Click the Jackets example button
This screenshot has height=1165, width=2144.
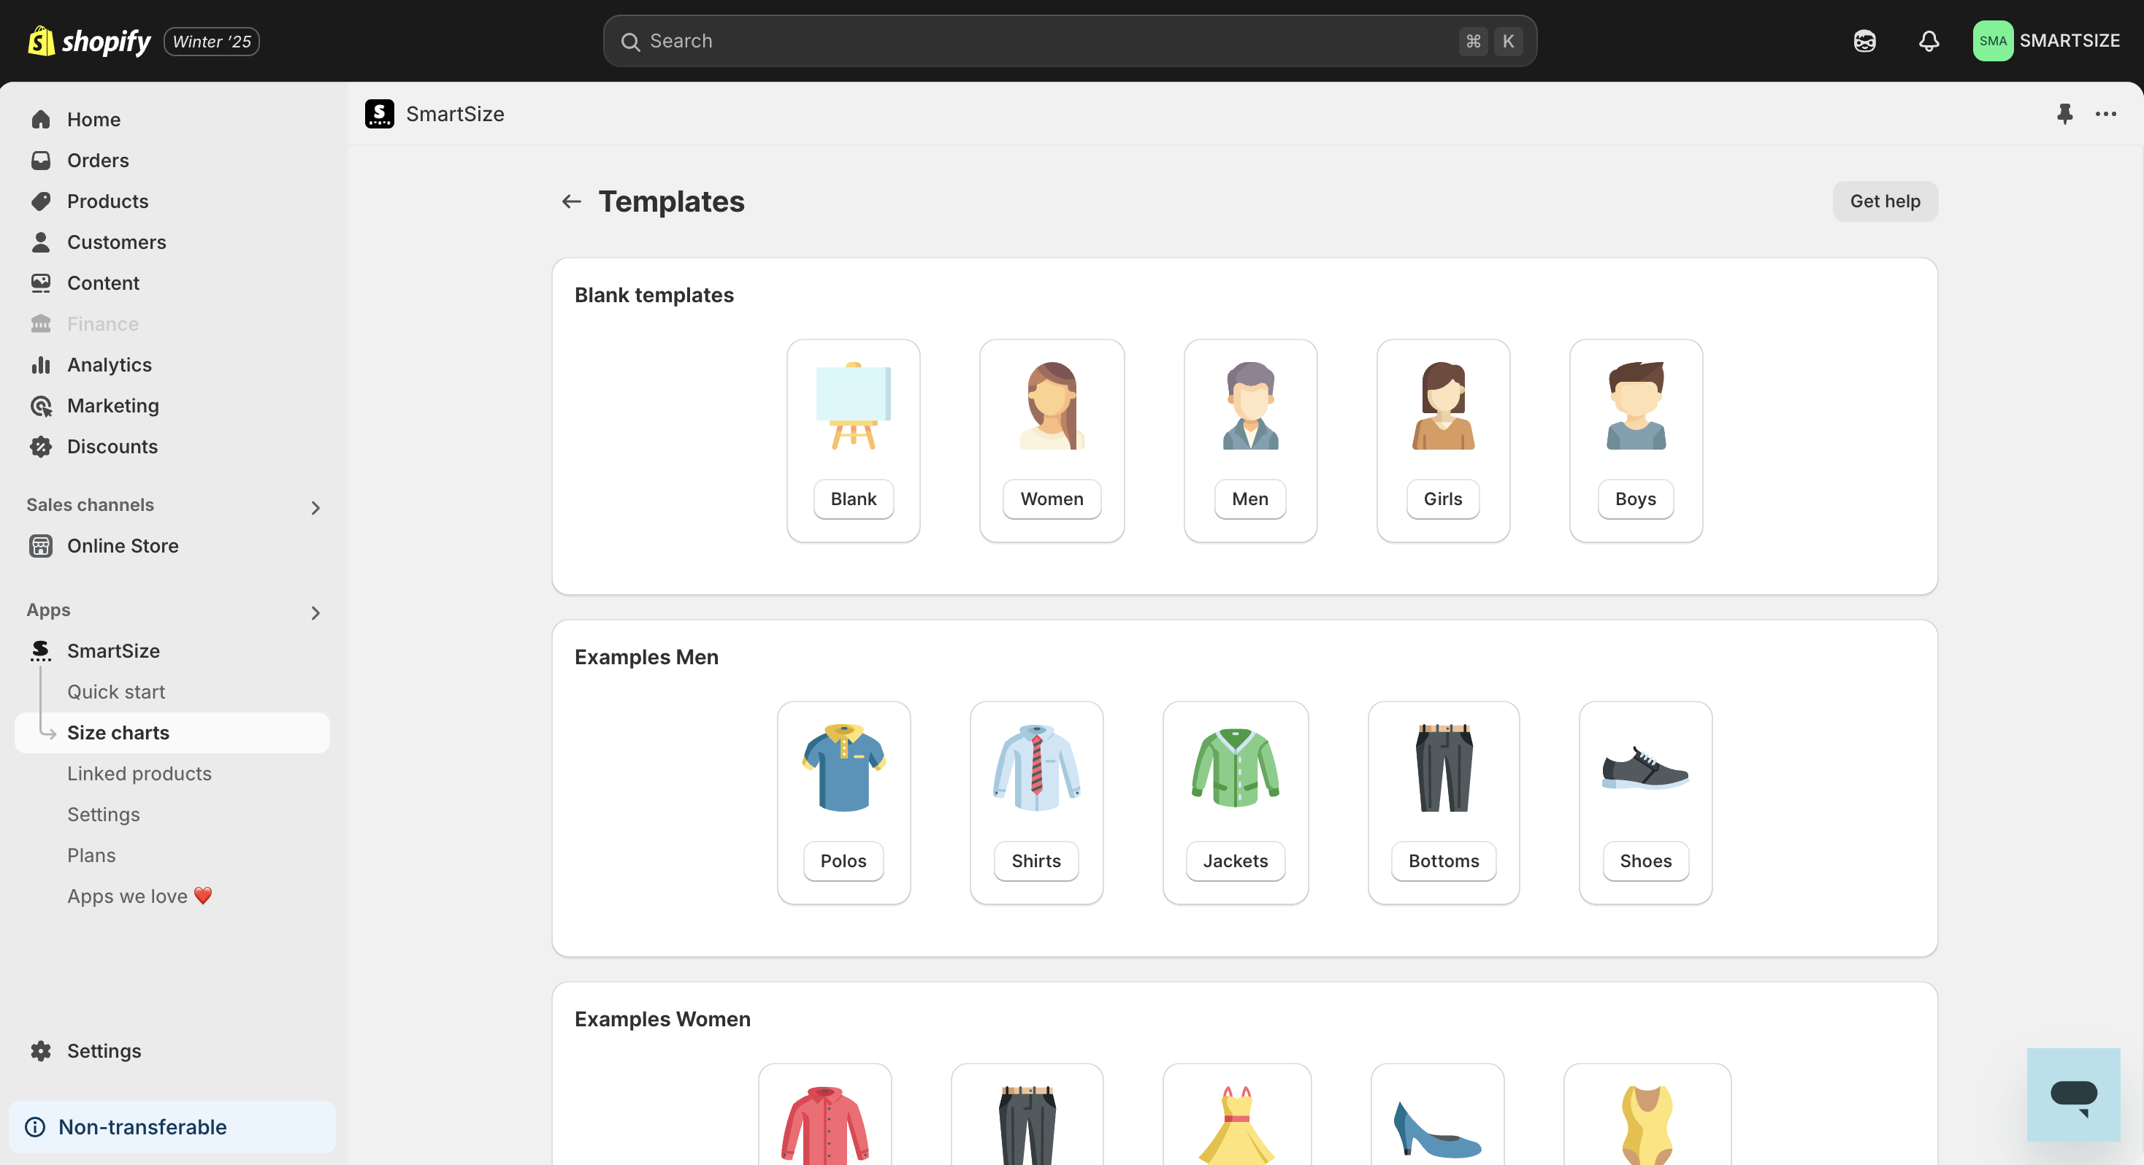point(1235,861)
